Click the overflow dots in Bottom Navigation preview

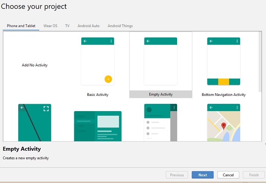tap(237, 41)
